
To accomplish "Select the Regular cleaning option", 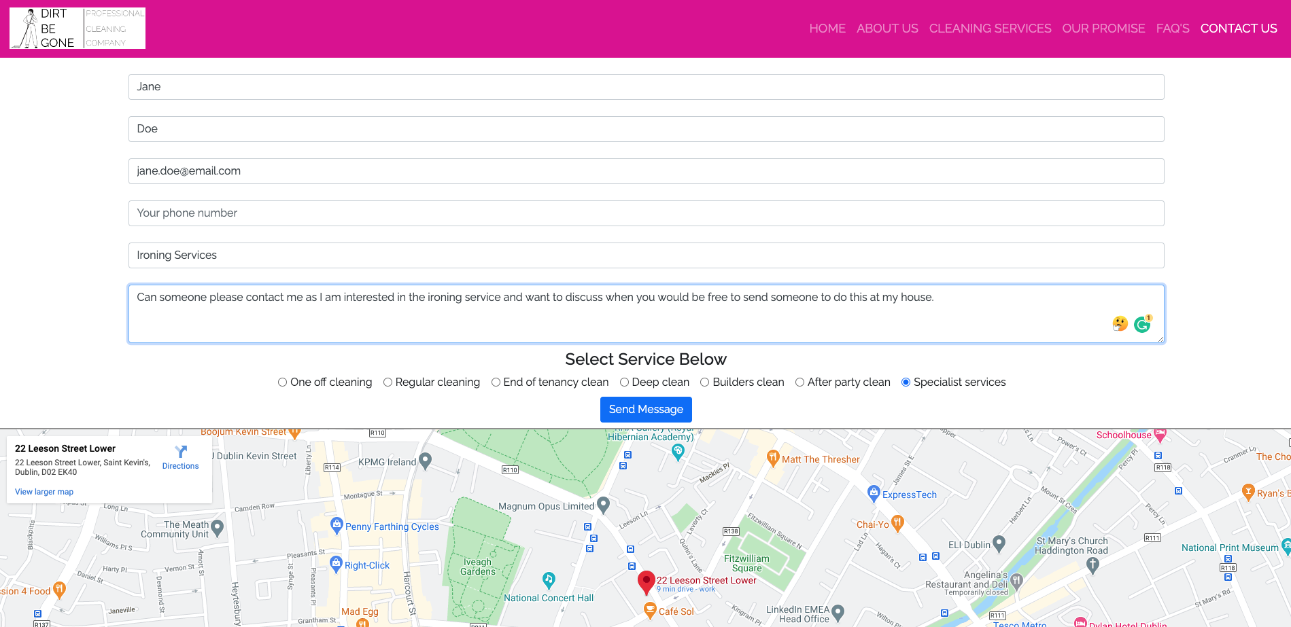I will pyautogui.click(x=388, y=382).
